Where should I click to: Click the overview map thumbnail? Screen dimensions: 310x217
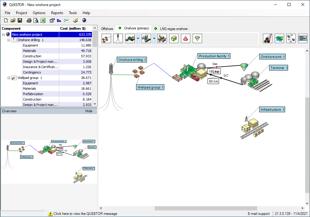tap(49, 162)
